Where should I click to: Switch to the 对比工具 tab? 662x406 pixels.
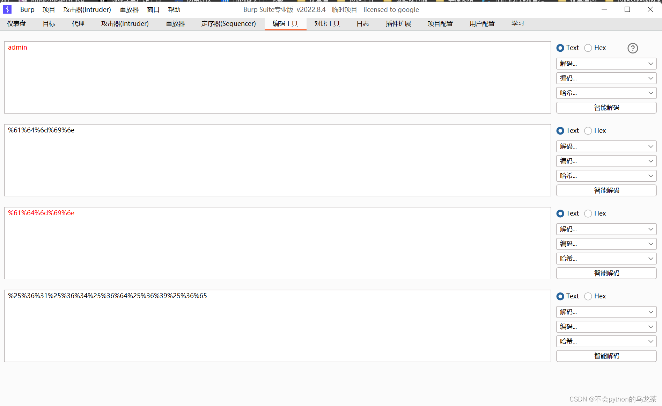point(327,23)
